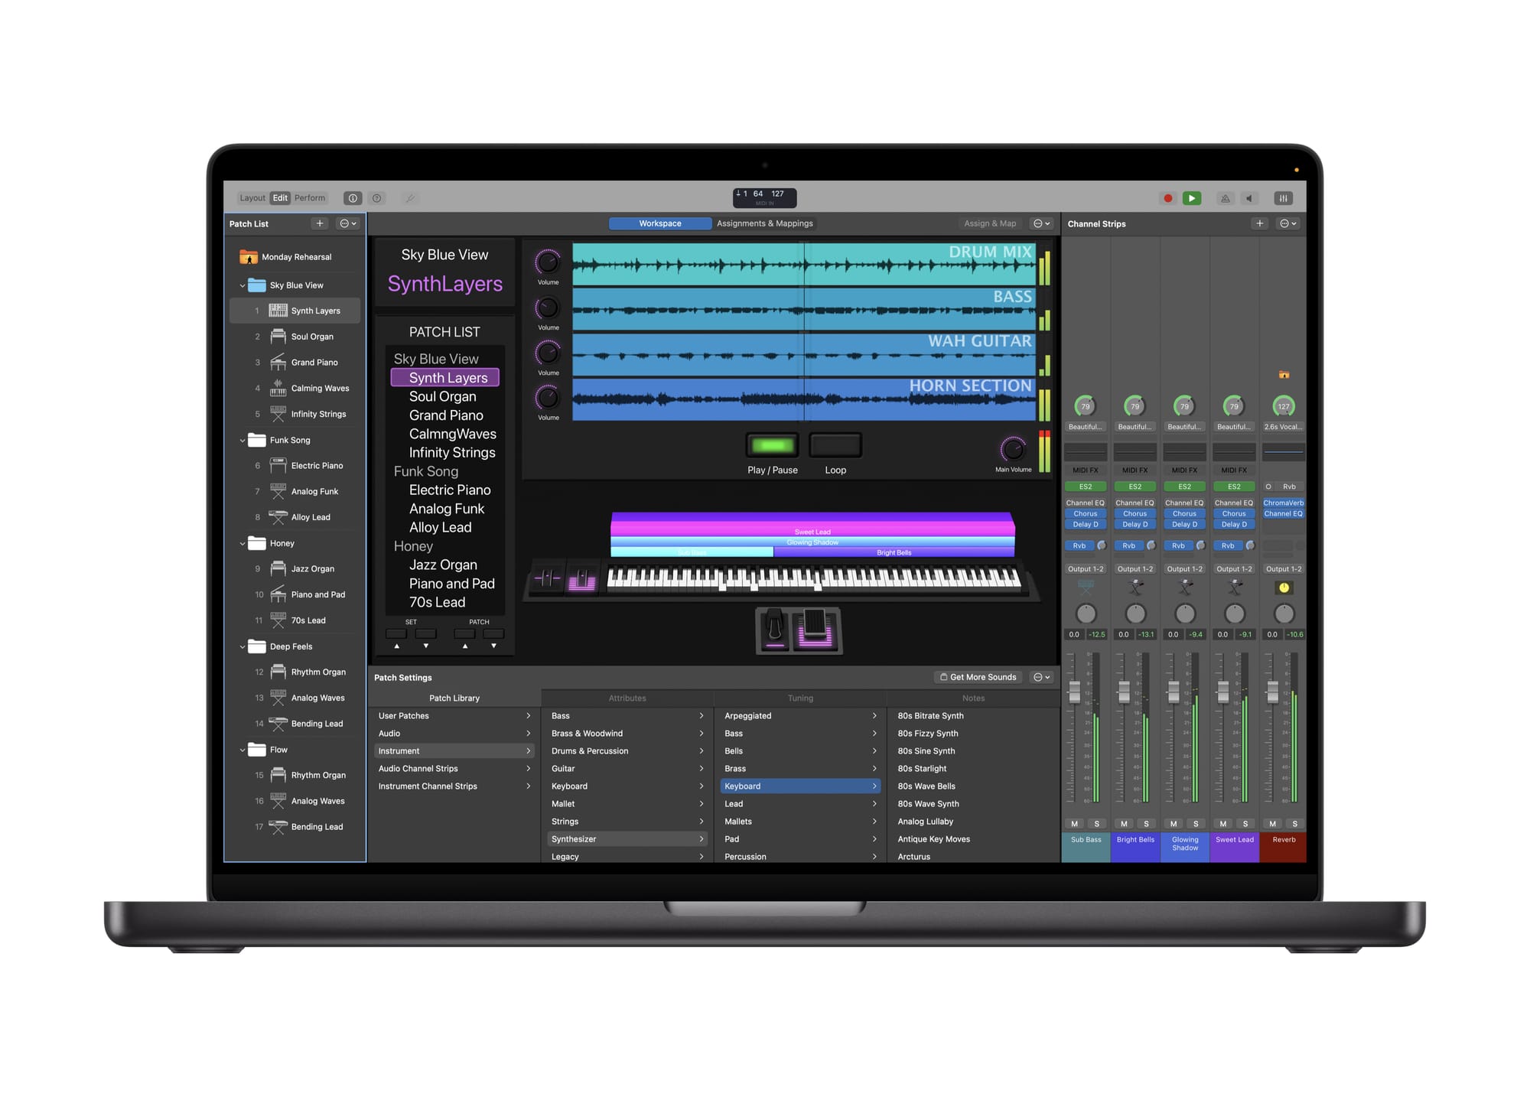1530x1097 pixels.
Task: Start playback with the green play icon
Action: coord(1192,197)
